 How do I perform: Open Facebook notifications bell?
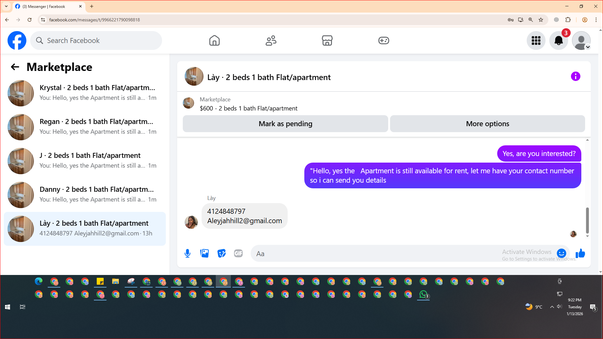click(558, 40)
